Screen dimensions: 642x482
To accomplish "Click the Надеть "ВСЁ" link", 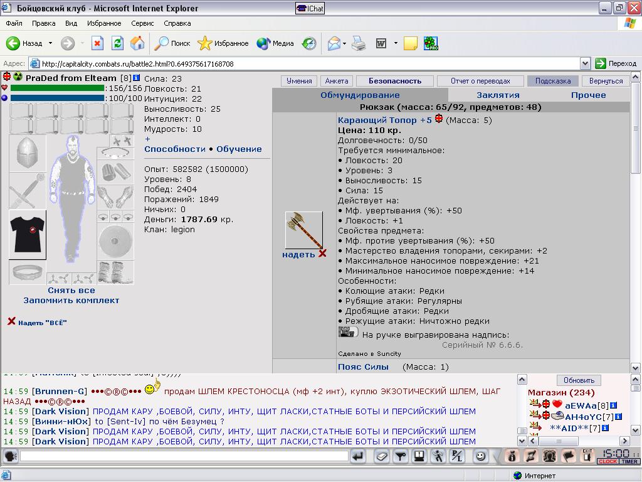I will [x=42, y=323].
